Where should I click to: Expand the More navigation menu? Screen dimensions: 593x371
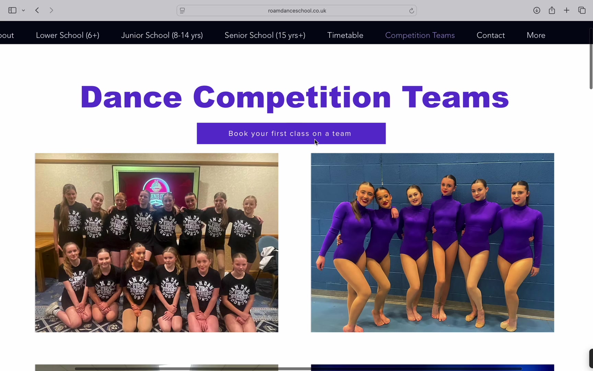[536, 35]
